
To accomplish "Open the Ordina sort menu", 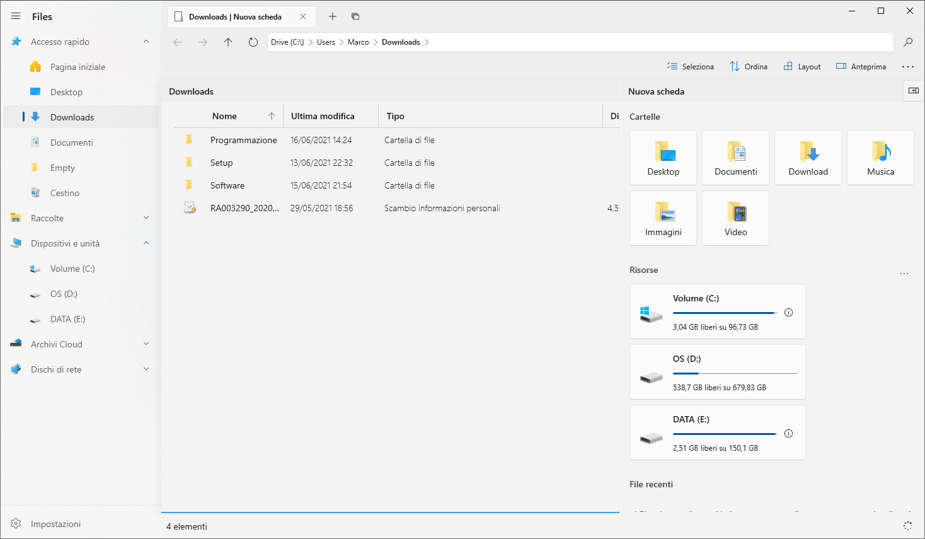I will coord(749,66).
